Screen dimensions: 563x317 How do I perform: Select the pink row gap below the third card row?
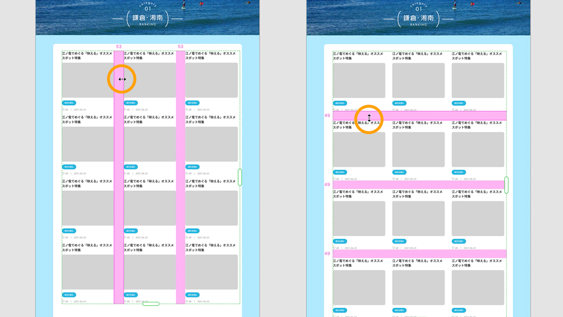[x=419, y=254]
